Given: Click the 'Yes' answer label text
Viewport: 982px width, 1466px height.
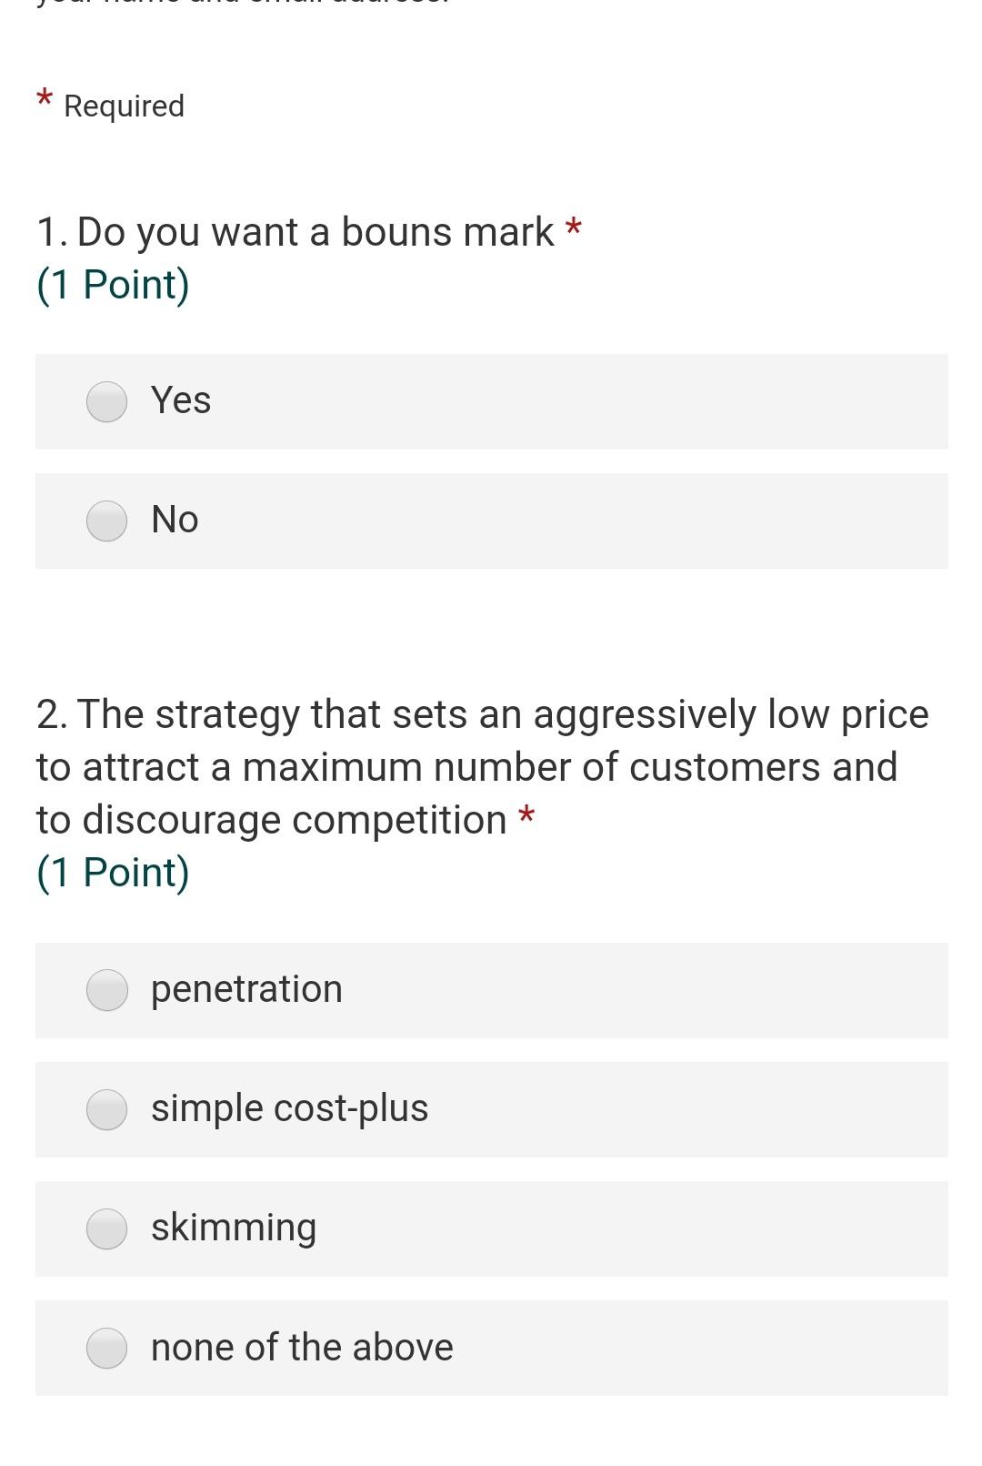Looking at the screenshot, I should tap(181, 400).
